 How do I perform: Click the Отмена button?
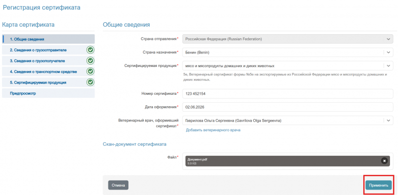pos(118,185)
